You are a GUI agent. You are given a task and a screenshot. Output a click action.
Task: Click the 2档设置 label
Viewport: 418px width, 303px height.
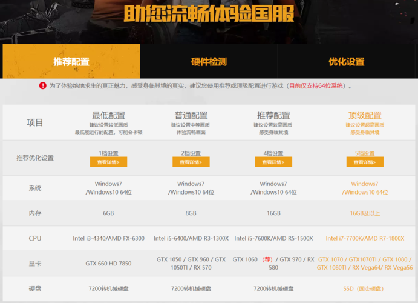click(191, 153)
